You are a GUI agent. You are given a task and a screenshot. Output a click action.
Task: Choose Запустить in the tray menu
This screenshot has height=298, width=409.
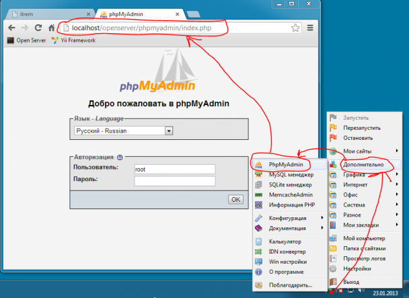coord(365,118)
